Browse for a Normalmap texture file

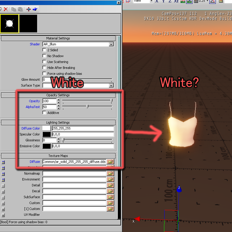point(110,173)
